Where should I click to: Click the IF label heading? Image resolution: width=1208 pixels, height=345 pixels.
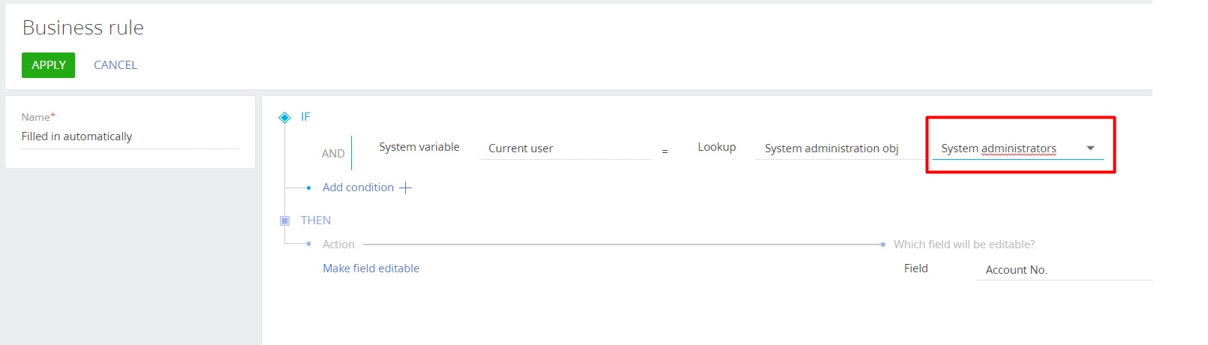pos(305,117)
